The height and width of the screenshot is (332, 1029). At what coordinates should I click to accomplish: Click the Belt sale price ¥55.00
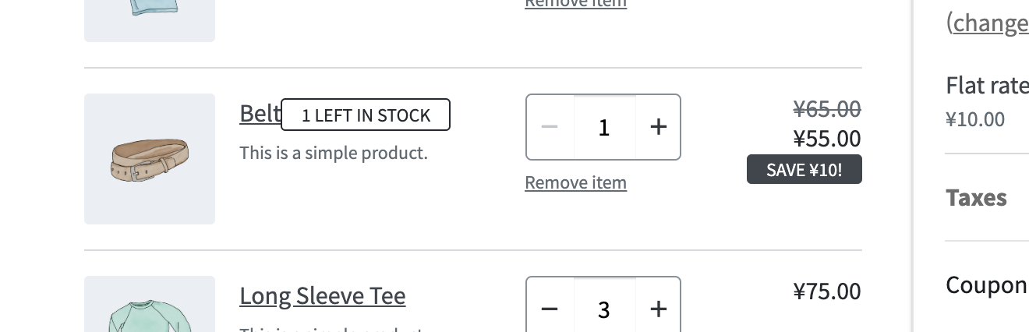coord(826,139)
